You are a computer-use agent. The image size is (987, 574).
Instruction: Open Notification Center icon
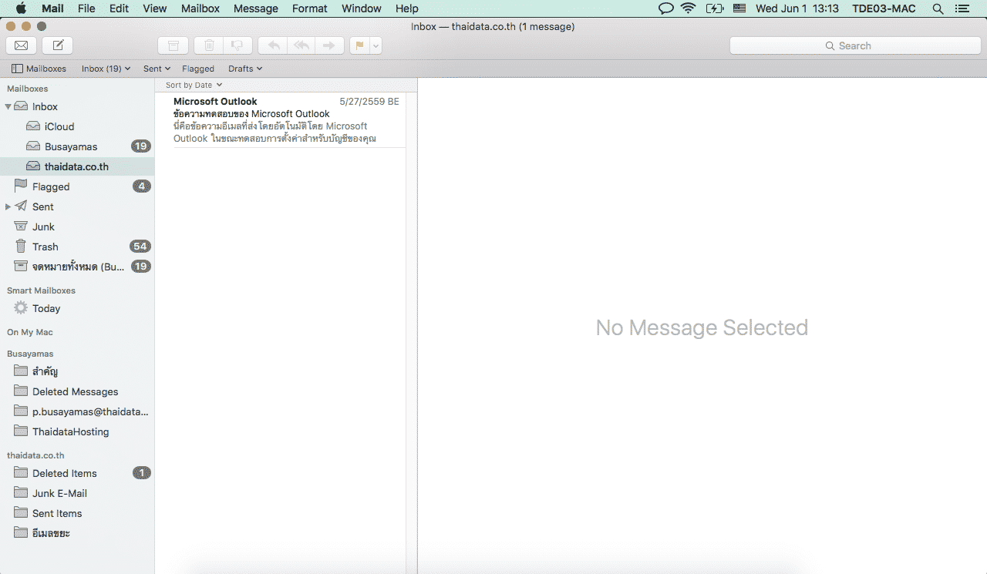962,8
